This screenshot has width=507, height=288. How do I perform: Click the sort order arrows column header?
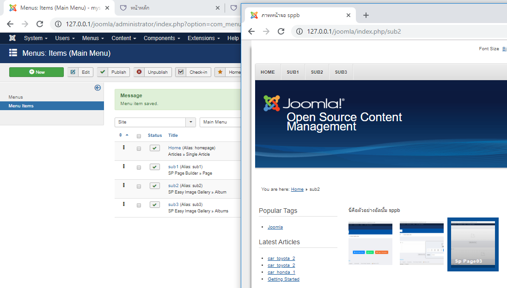click(x=123, y=135)
